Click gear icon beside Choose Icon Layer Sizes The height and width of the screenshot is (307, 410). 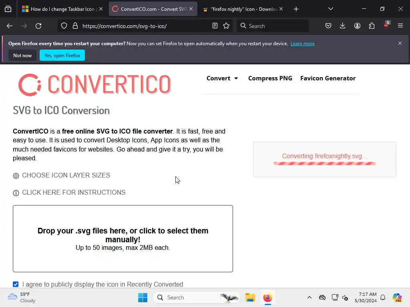[16, 176]
